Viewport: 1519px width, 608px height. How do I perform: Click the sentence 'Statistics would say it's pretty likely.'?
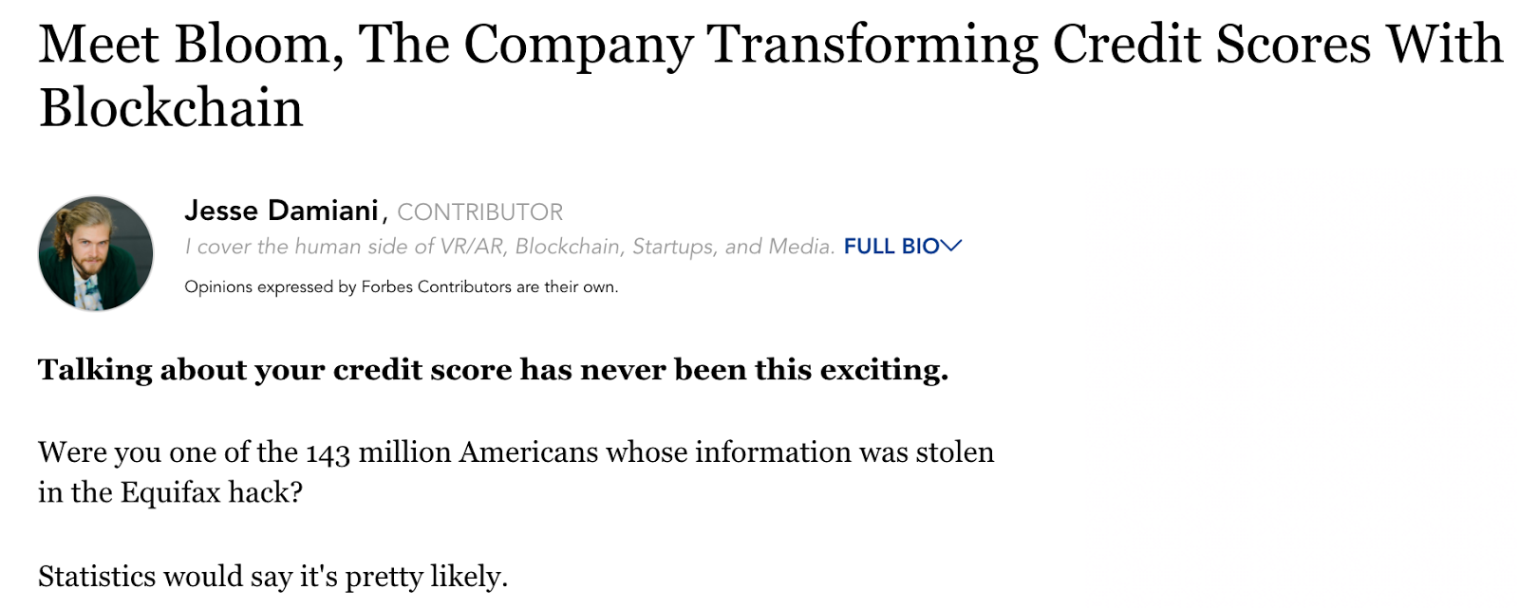click(273, 577)
